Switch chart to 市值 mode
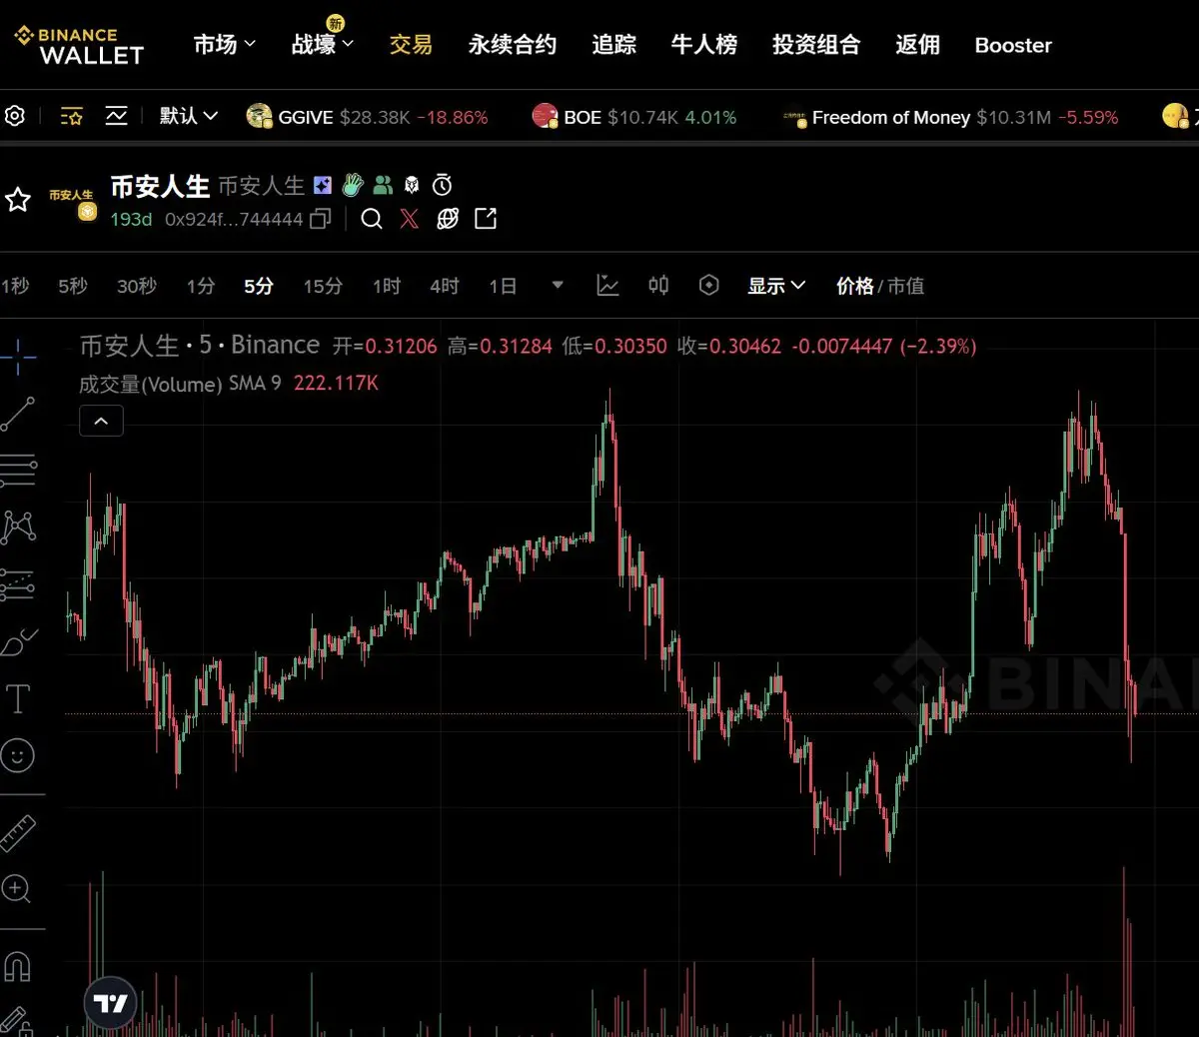Image resolution: width=1199 pixels, height=1037 pixels. pyautogui.click(x=905, y=286)
